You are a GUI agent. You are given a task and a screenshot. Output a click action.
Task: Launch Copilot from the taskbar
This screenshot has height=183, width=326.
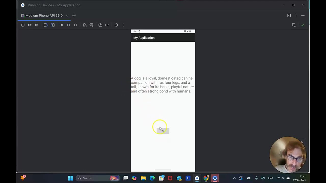(134, 178)
